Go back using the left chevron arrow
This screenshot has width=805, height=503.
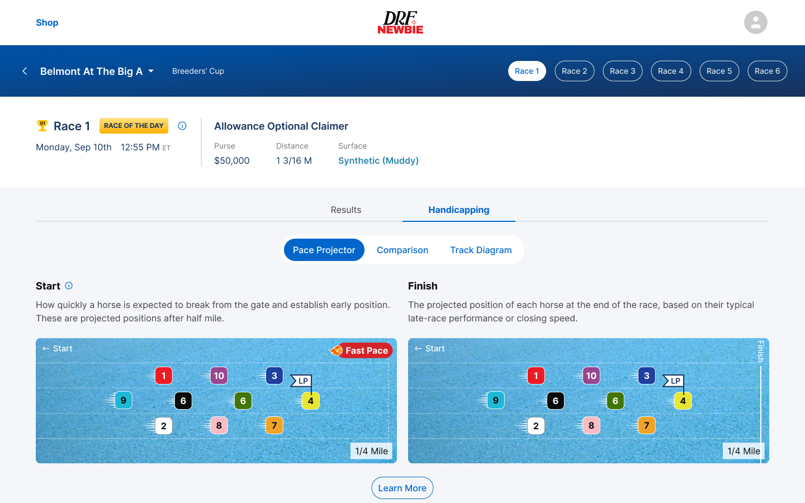(x=25, y=71)
